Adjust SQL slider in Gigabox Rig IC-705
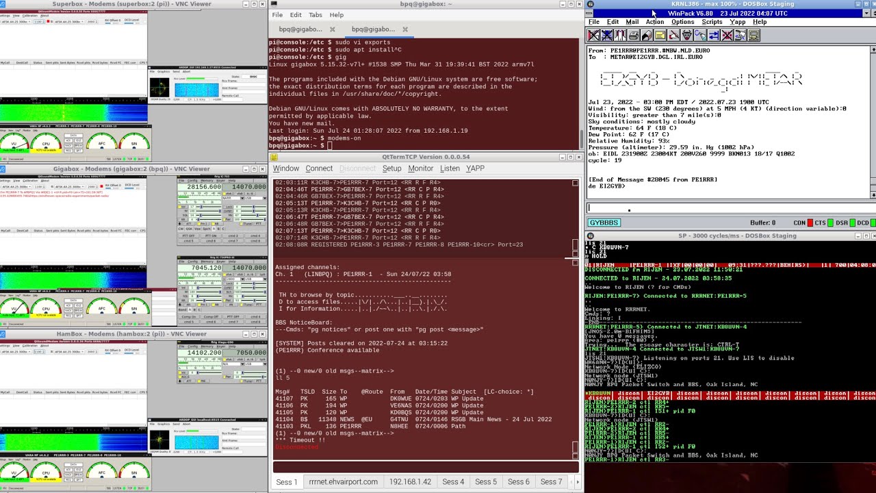 click(x=209, y=215)
